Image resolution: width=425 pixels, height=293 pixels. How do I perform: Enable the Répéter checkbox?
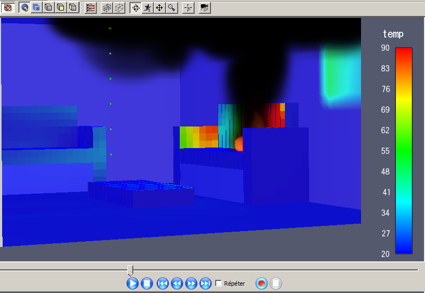coord(218,283)
